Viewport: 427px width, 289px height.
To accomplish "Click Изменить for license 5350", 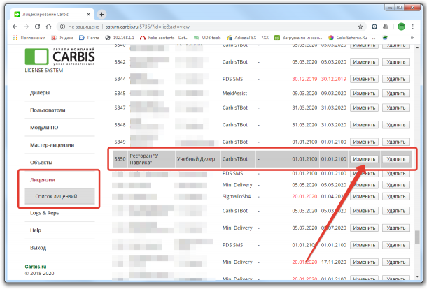I will click(363, 158).
